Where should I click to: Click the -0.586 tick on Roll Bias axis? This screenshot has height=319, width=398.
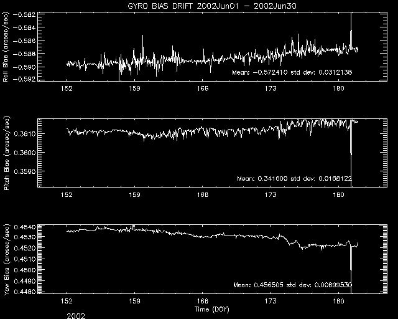coord(25,40)
